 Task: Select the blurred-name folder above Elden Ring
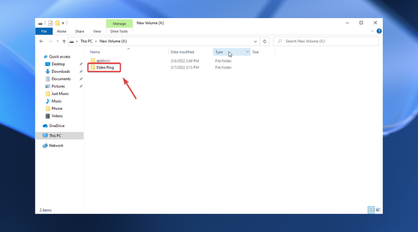click(100, 61)
